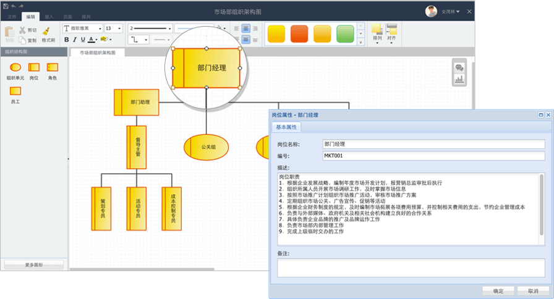Toggle italic text formatting
This screenshot has width=554, height=299.
pos(74,40)
